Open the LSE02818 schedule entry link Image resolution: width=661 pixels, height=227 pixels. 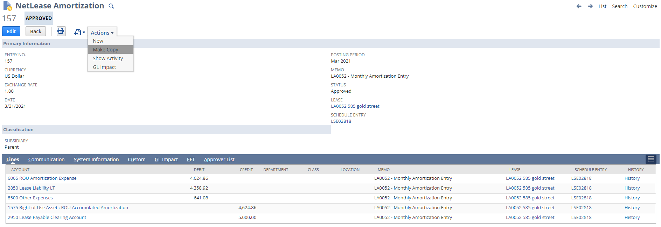click(341, 121)
